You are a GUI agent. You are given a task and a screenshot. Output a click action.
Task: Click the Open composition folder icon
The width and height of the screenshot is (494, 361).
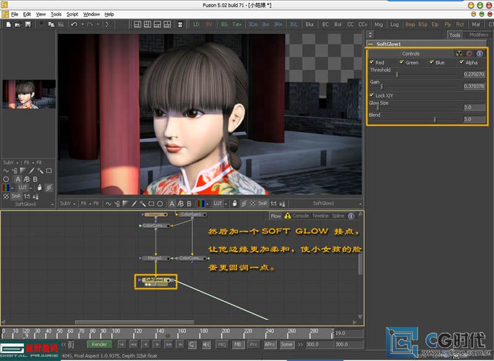19,25
